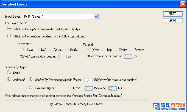The width and height of the screenshot is (187, 112).
Task: Choose Animated persistency type
Action: 9,79
